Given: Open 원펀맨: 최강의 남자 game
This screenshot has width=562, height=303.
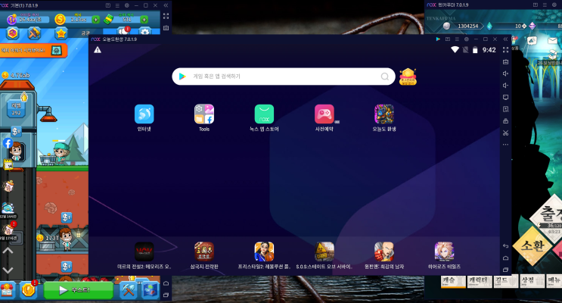Looking at the screenshot, I should pyautogui.click(x=384, y=251).
